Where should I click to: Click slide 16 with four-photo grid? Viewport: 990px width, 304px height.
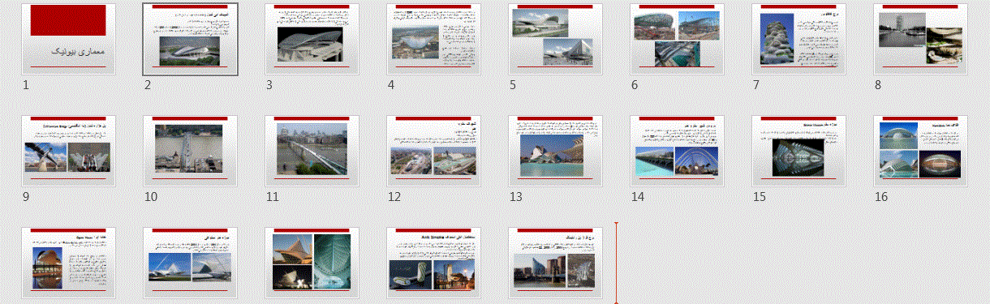(921, 151)
